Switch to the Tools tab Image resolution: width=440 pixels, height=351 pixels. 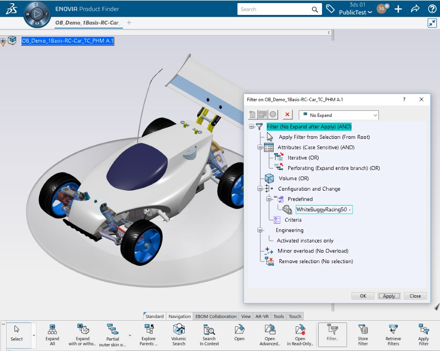(x=279, y=316)
